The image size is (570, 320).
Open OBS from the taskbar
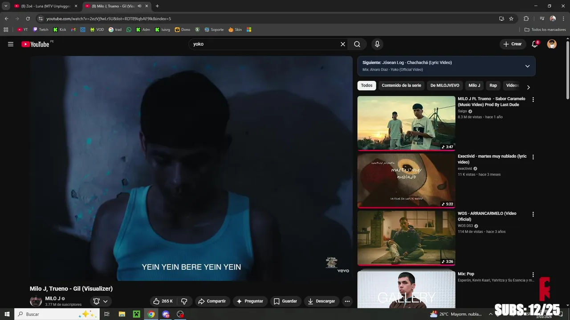[x=180, y=314]
